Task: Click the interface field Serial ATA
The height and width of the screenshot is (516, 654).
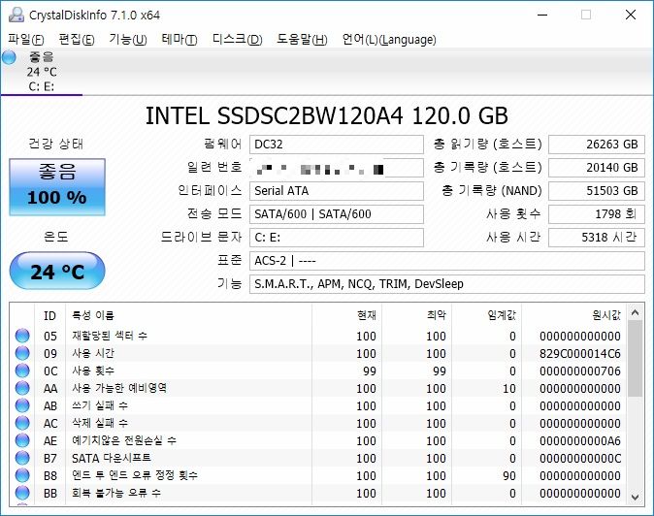Action: (337, 191)
